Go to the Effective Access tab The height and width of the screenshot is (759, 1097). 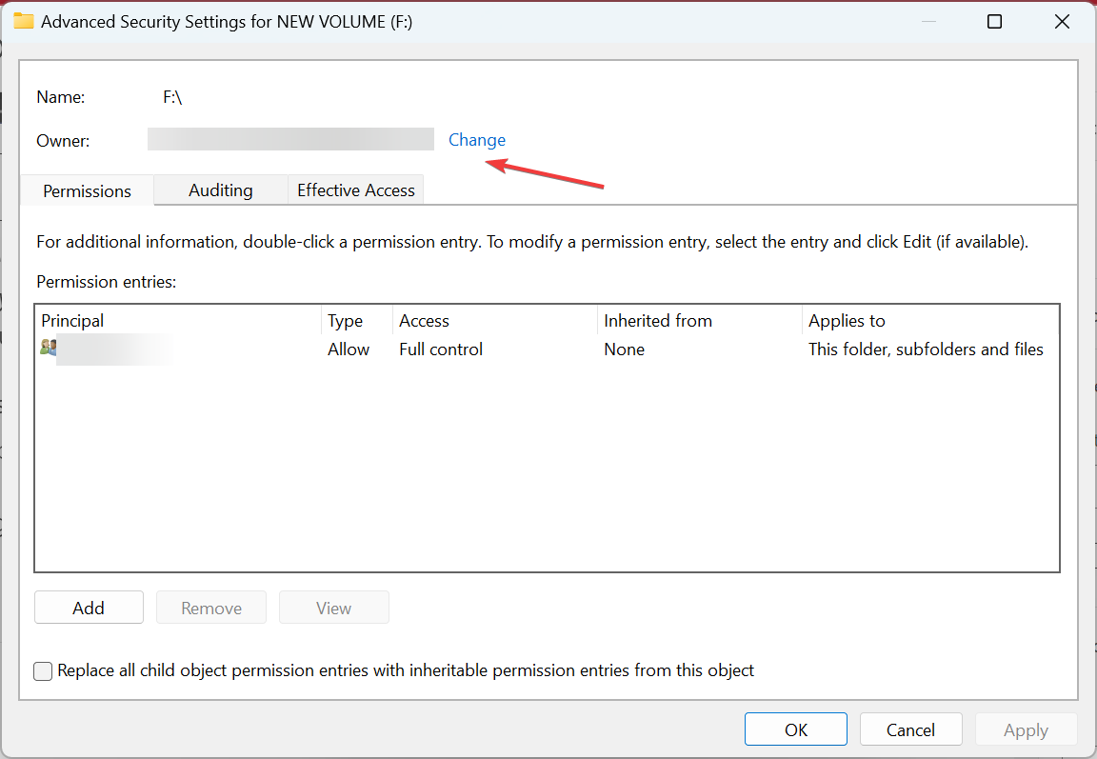pos(355,190)
